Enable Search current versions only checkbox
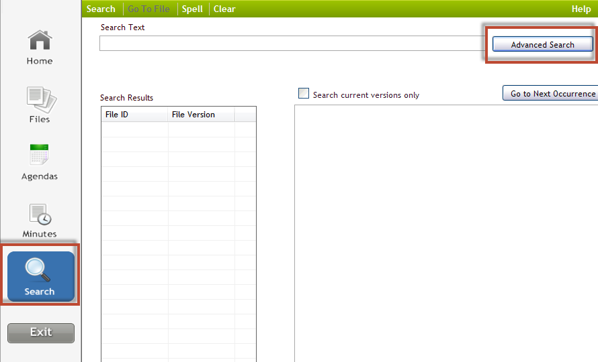This screenshot has height=362, width=598. (x=304, y=94)
